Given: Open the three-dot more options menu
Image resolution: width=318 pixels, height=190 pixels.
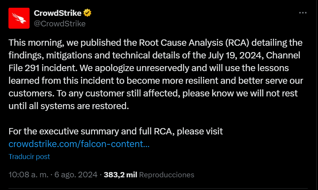Looking at the screenshot, I should pos(303,13).
